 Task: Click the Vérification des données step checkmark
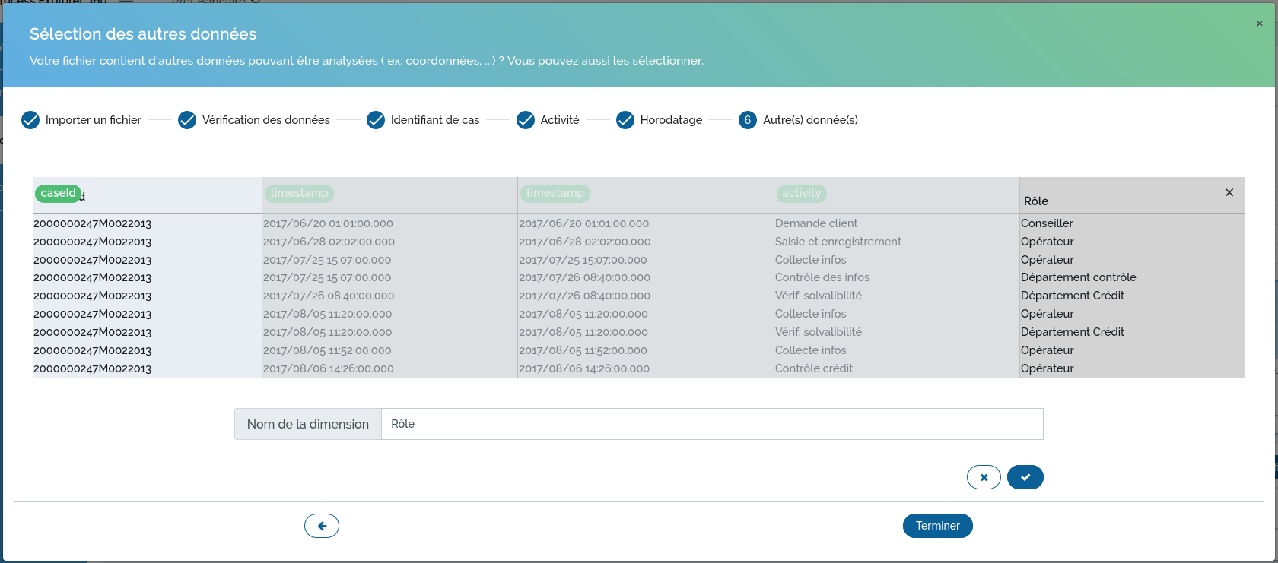point(187,120)
